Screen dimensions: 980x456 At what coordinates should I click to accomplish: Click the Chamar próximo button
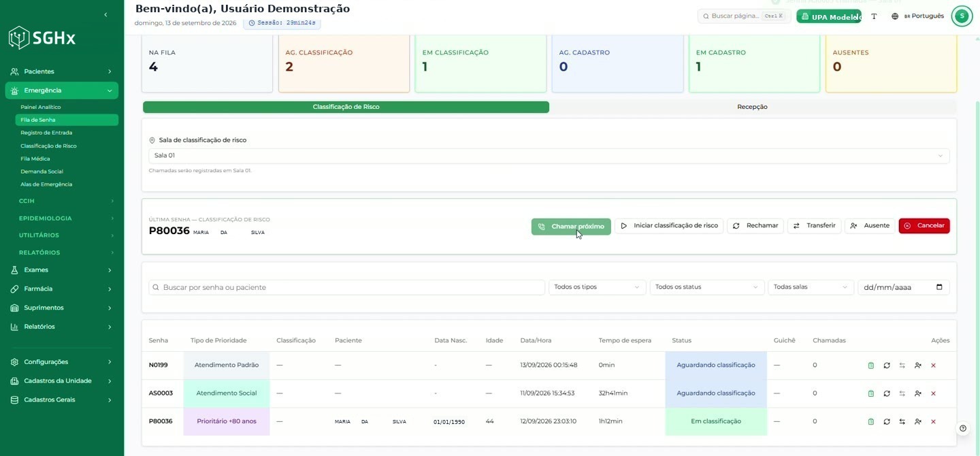coord(571,227)
